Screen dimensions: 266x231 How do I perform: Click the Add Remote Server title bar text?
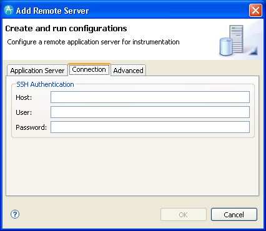click(52, 11)
